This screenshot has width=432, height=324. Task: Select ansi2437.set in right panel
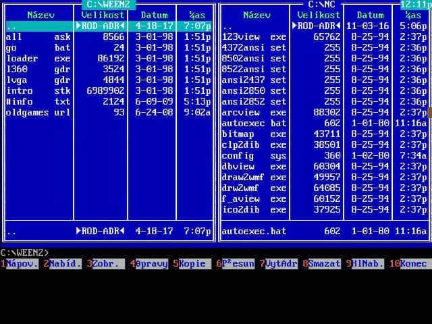tap(324, 80)
